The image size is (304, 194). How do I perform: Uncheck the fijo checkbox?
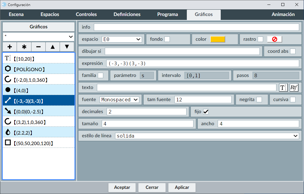click(x=206, y=112)
